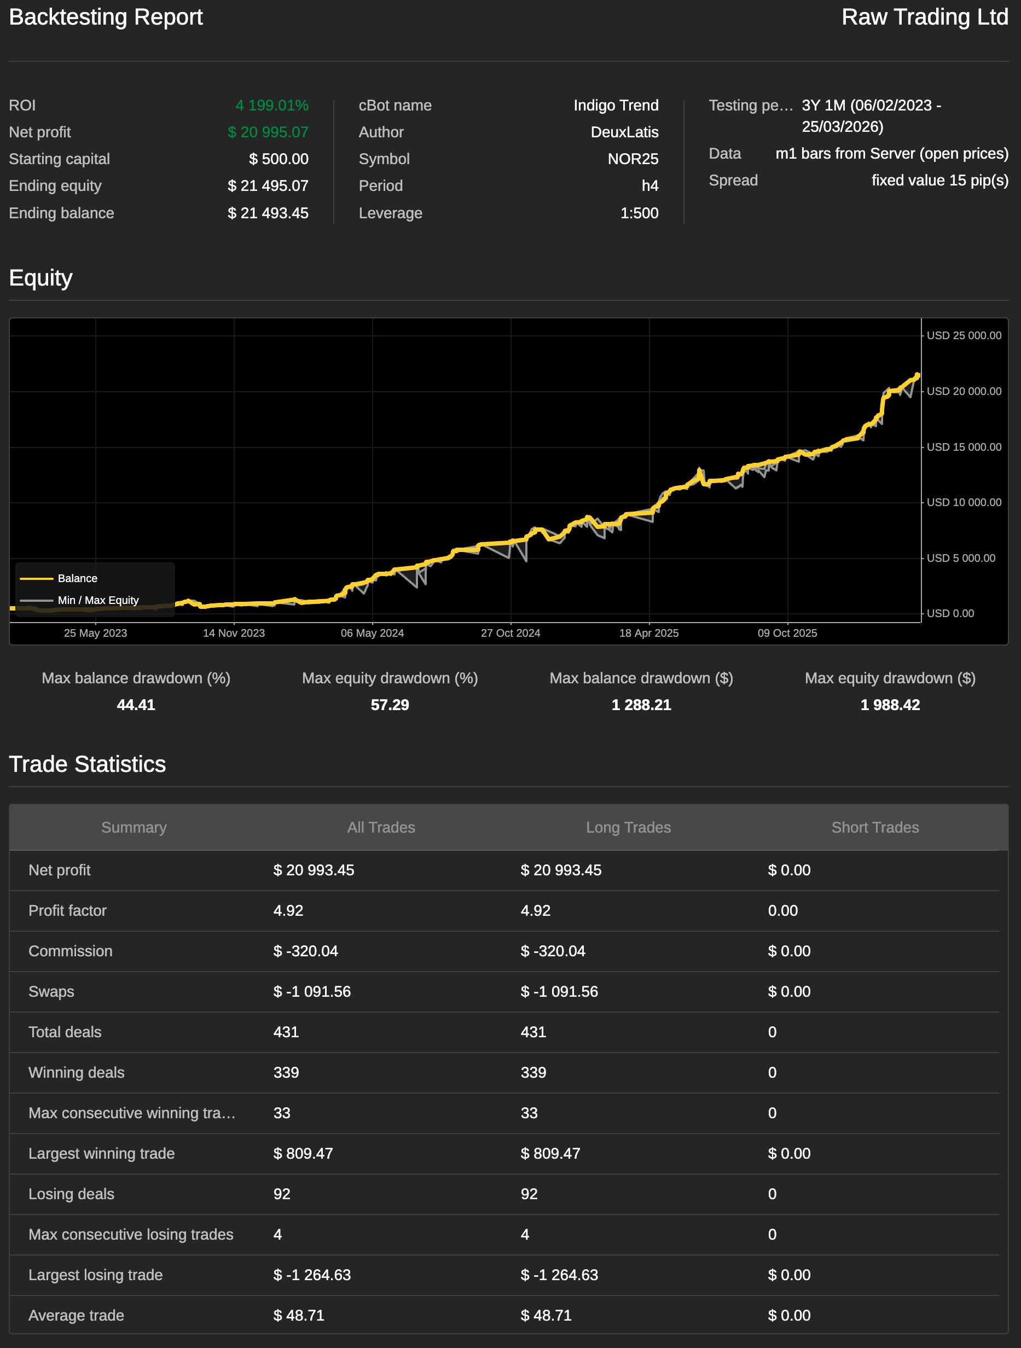The height and width of the screenshot is (1348, 1021).
Task: Click the green ROI percentage value
Action: [272, 106]
